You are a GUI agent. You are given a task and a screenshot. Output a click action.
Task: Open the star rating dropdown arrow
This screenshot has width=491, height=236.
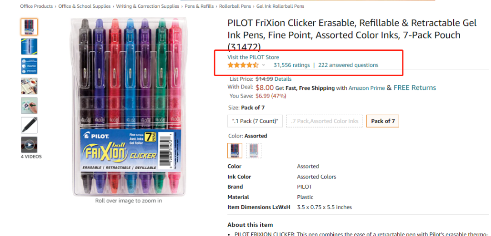[x=263, y=65]
